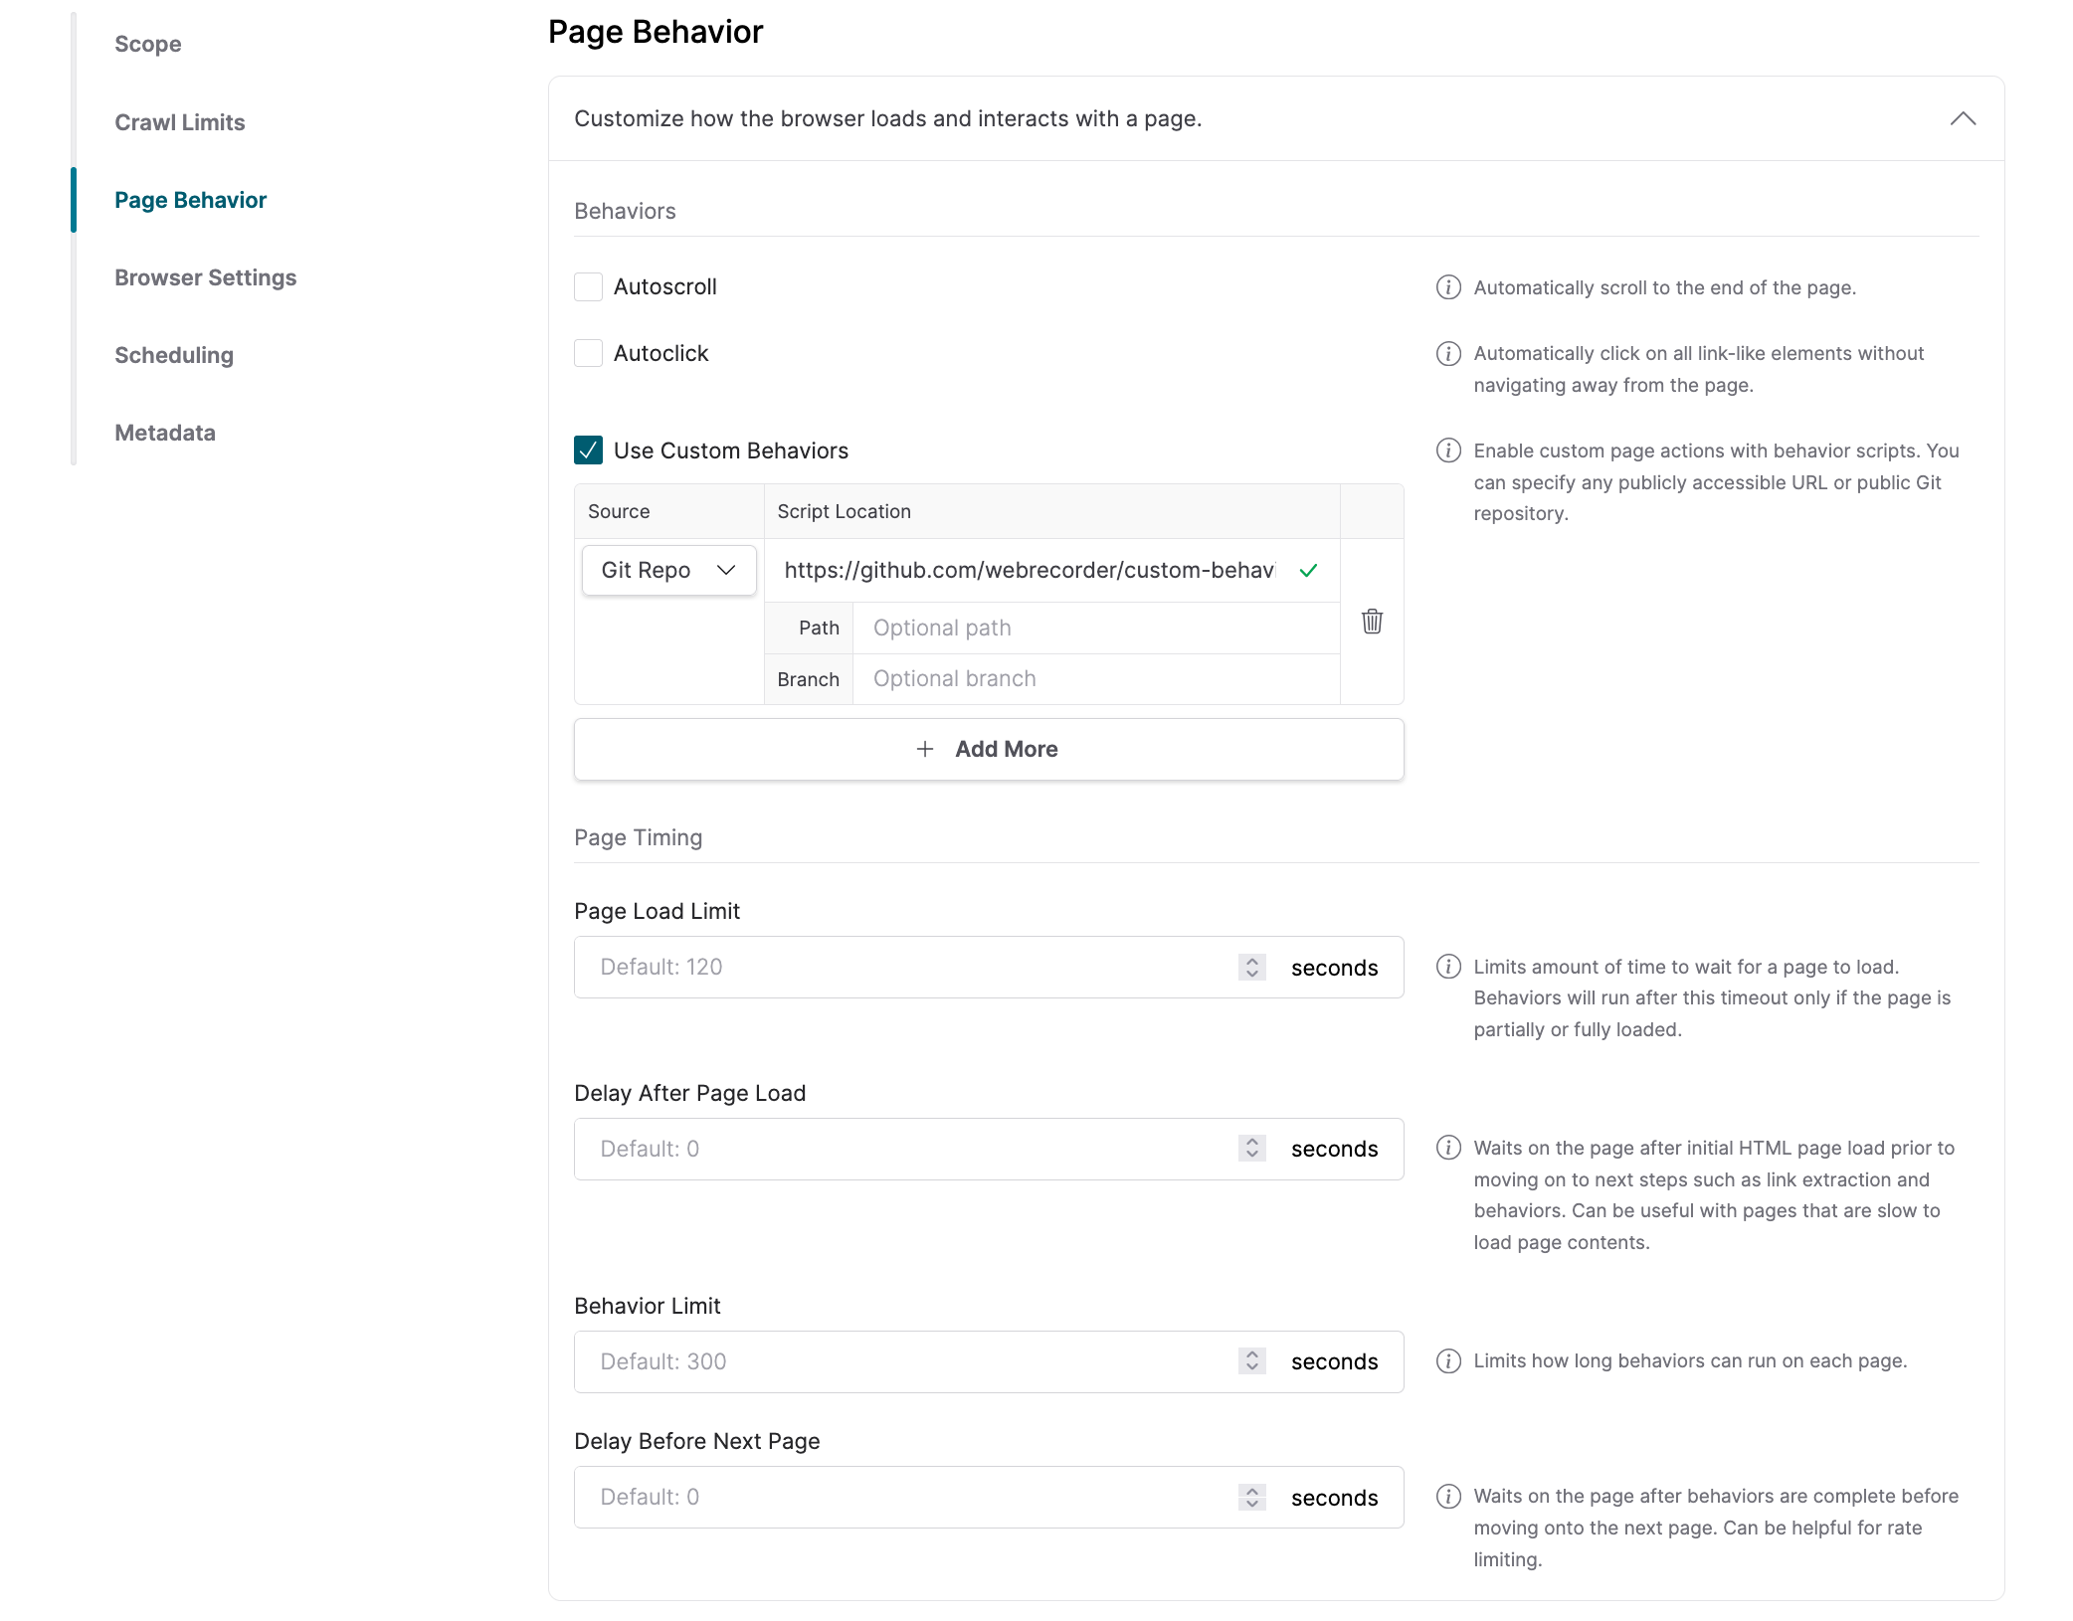The image size is (2073, 1621).
Task: Open the Browser Settings section
Action: pos(205,277)
